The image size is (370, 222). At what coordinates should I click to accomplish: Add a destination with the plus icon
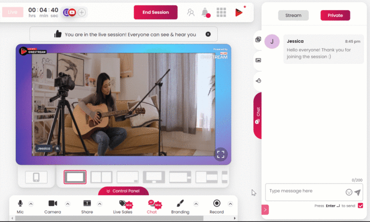pyautogui.click(x=81, y=12)
